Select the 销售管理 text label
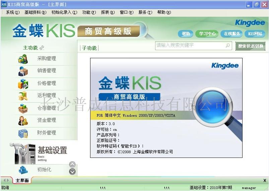Image resolution: width=269 pixels, height=191 pixels. tap(47, 70)
